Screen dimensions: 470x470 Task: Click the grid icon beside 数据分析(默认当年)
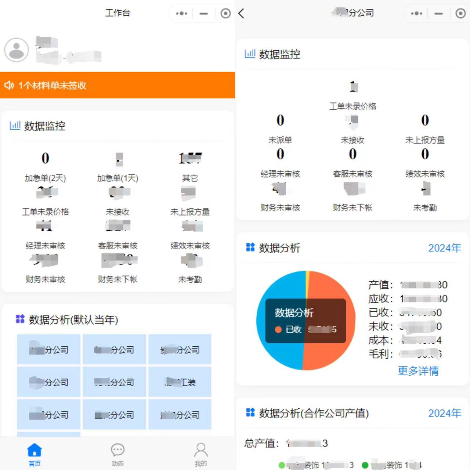click(20, 319)
